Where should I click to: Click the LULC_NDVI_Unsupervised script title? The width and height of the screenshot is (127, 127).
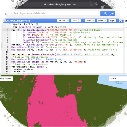(17, 21)
